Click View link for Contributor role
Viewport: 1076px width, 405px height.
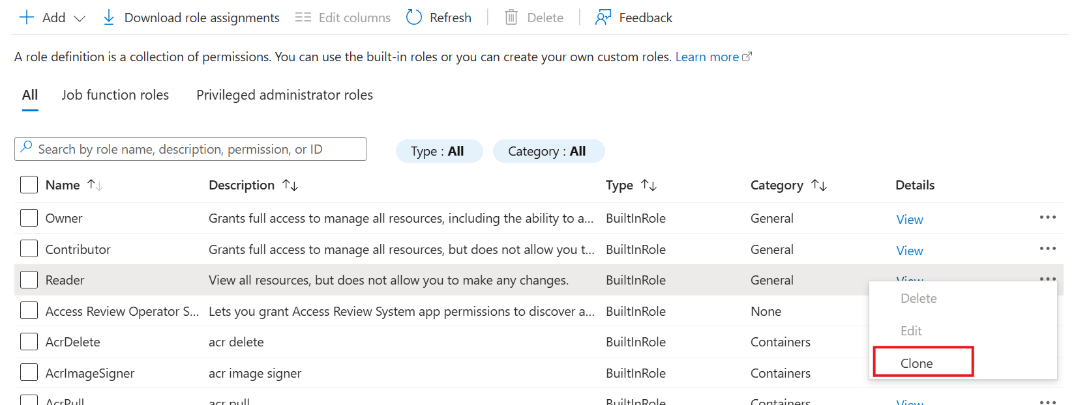point(909,251)
